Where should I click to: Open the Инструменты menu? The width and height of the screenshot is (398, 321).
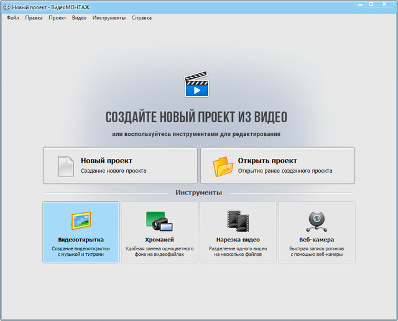[x=109, y=18]
